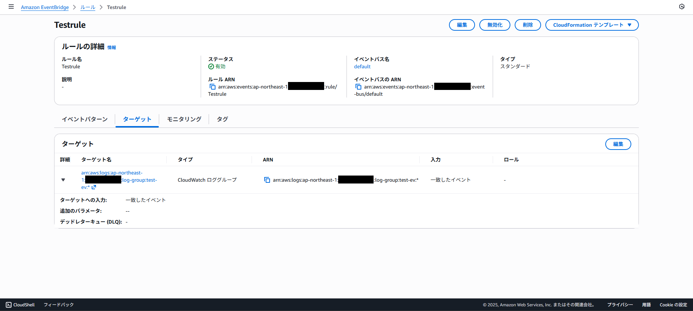Viewport: 693px width, 311px height.
Task: Collapse the target details row triangle
Action: pos(63,180)
